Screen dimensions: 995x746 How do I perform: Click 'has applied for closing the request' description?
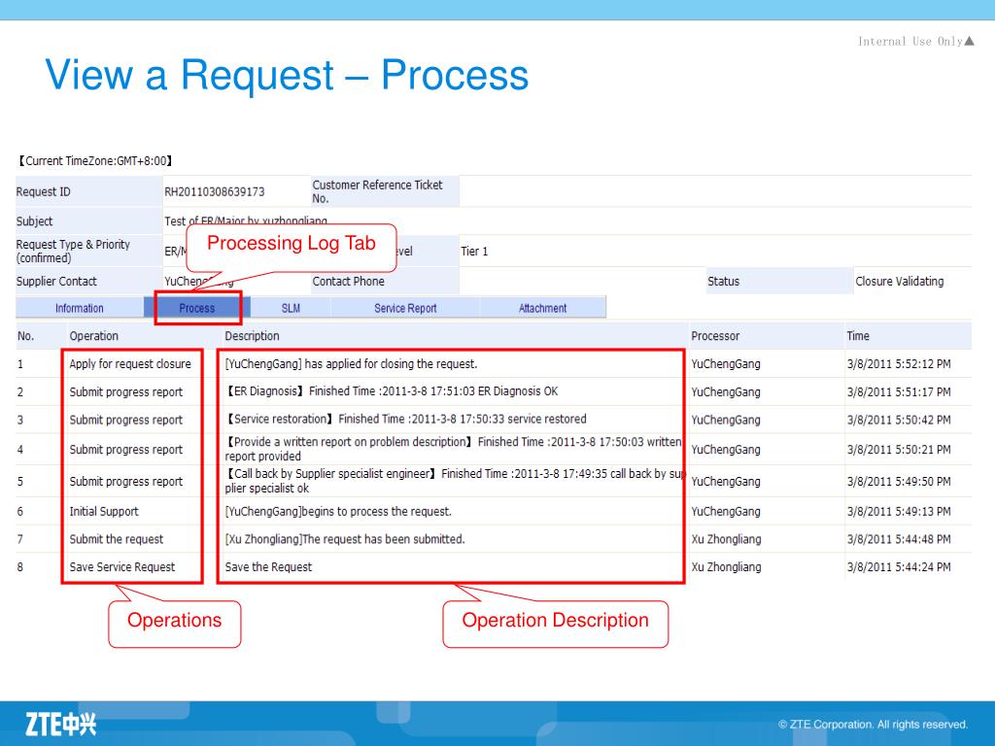click(351, 364)
